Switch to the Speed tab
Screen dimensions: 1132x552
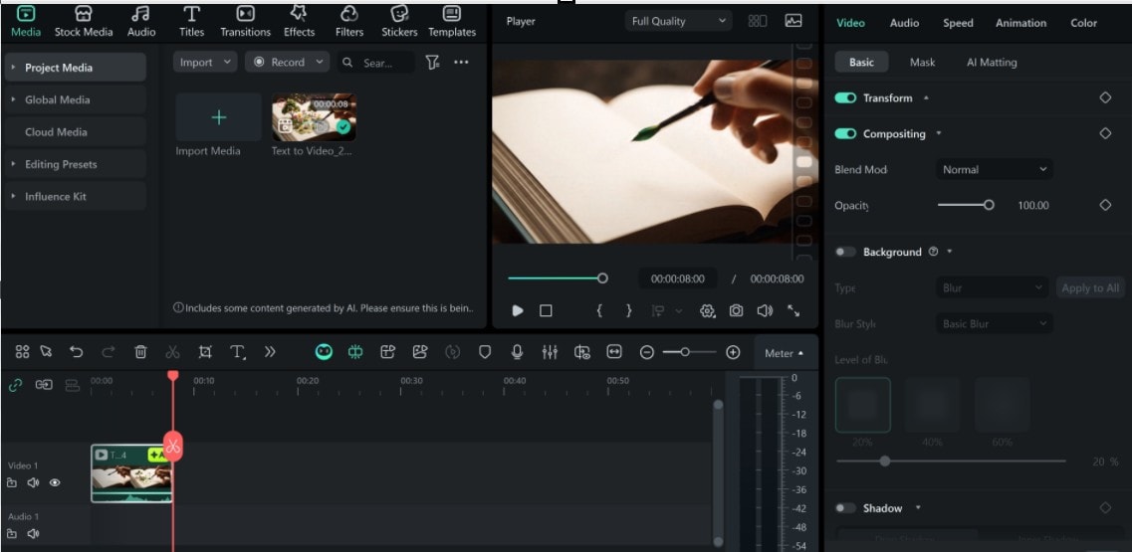(x=958, y=22)
